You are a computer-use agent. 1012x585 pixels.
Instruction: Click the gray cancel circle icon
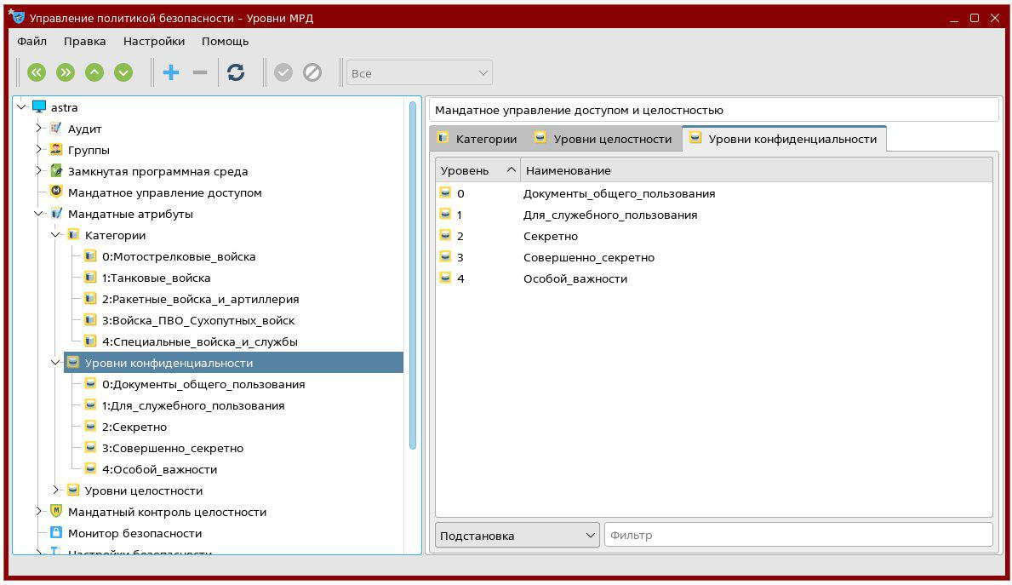click(312, 73)
